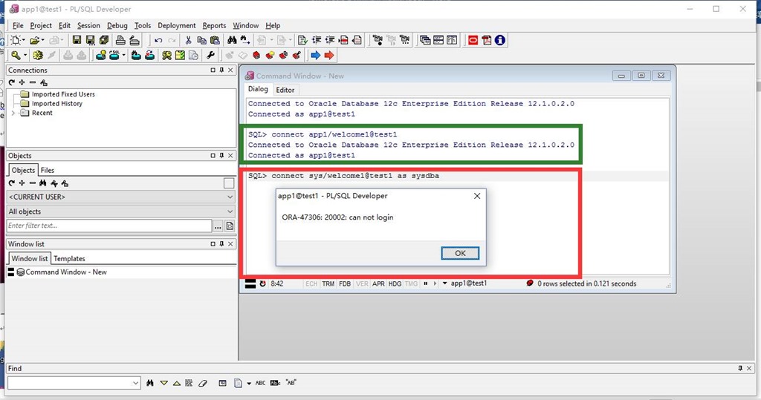Toggle the ABC case sensitive option in Find
The image size is (761, 400).
coord(260,383)
